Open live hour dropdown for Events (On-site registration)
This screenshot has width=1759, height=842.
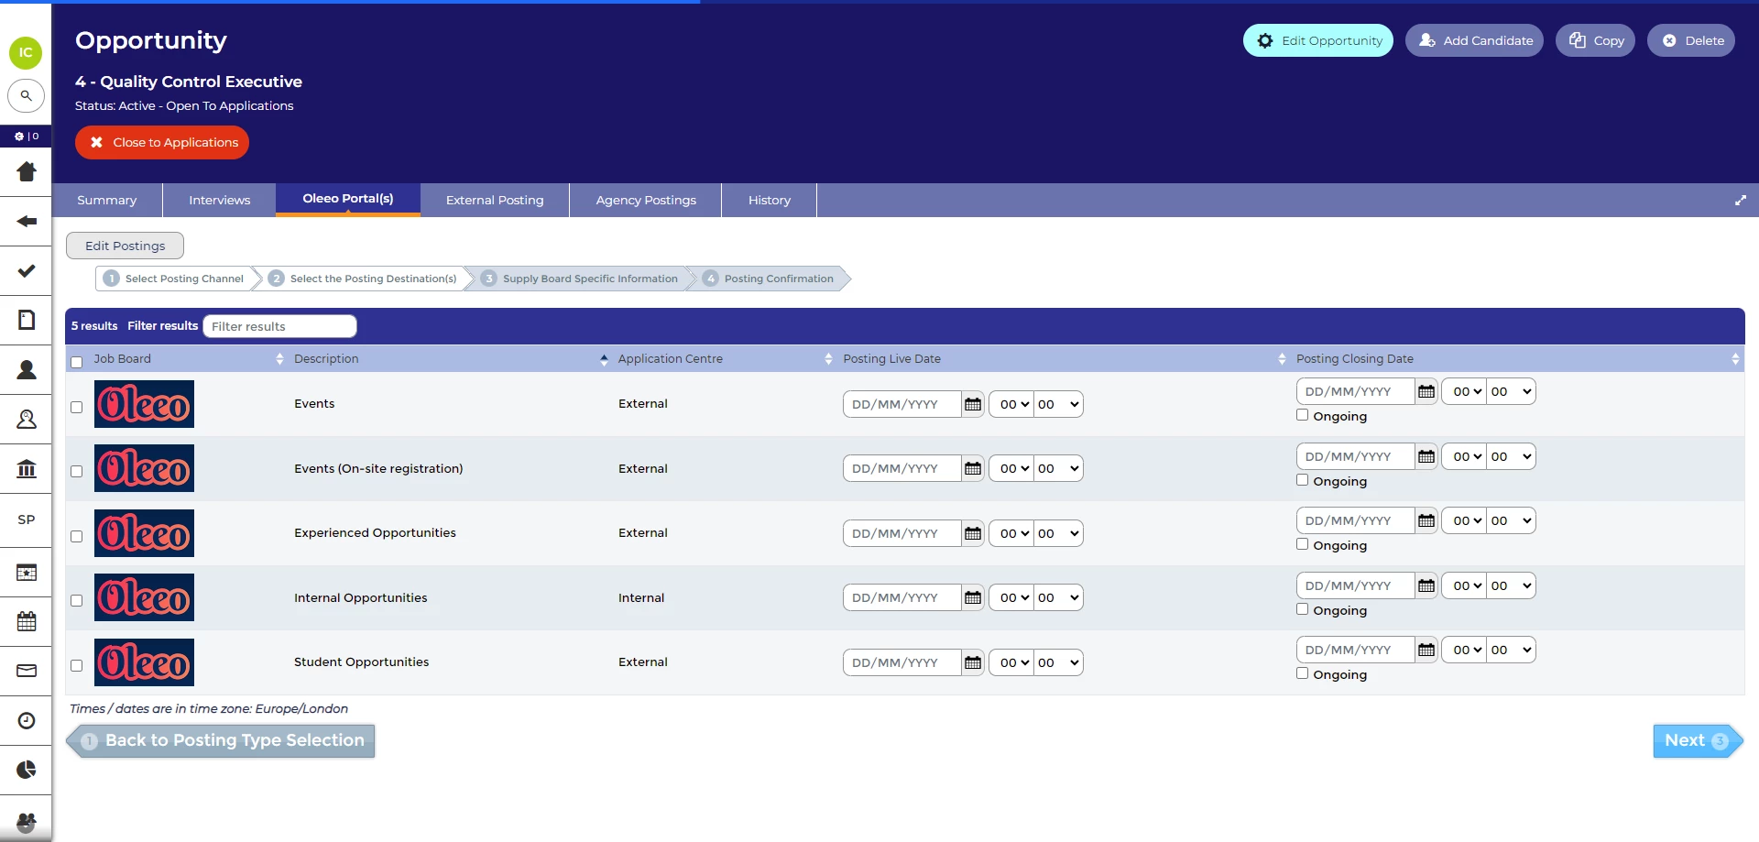pyautogui.click(x=1012, y=468)
